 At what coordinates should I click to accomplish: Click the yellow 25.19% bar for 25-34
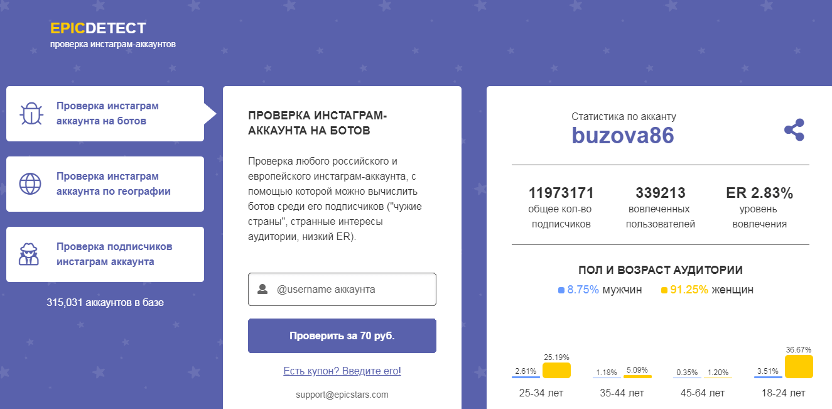556,371
